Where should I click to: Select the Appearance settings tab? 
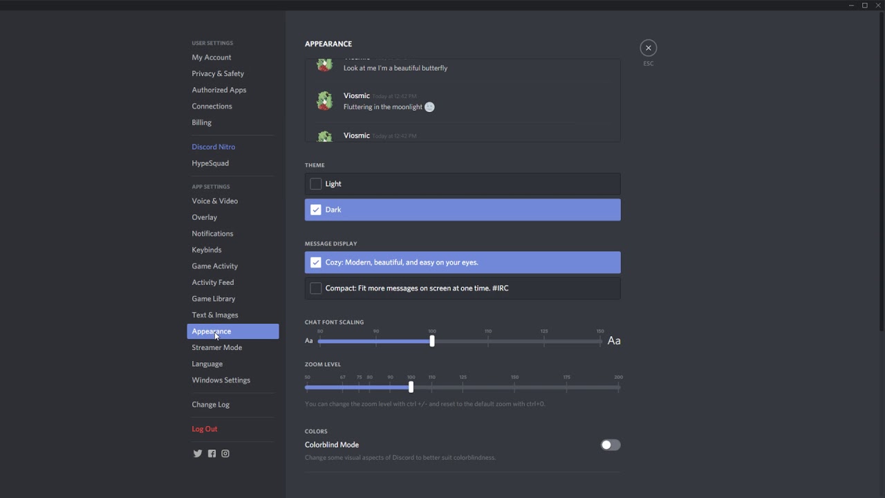[233, 331]
